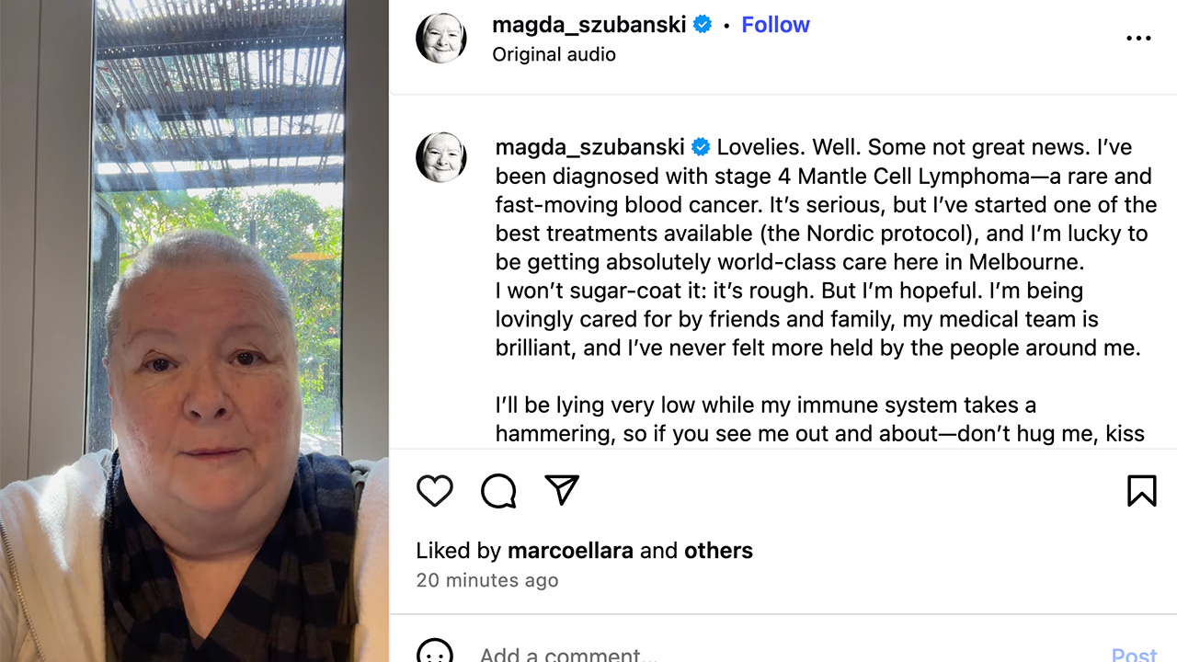The image size is (1177, 662).
Task: View others who liked the post
Action: [718, 551]
